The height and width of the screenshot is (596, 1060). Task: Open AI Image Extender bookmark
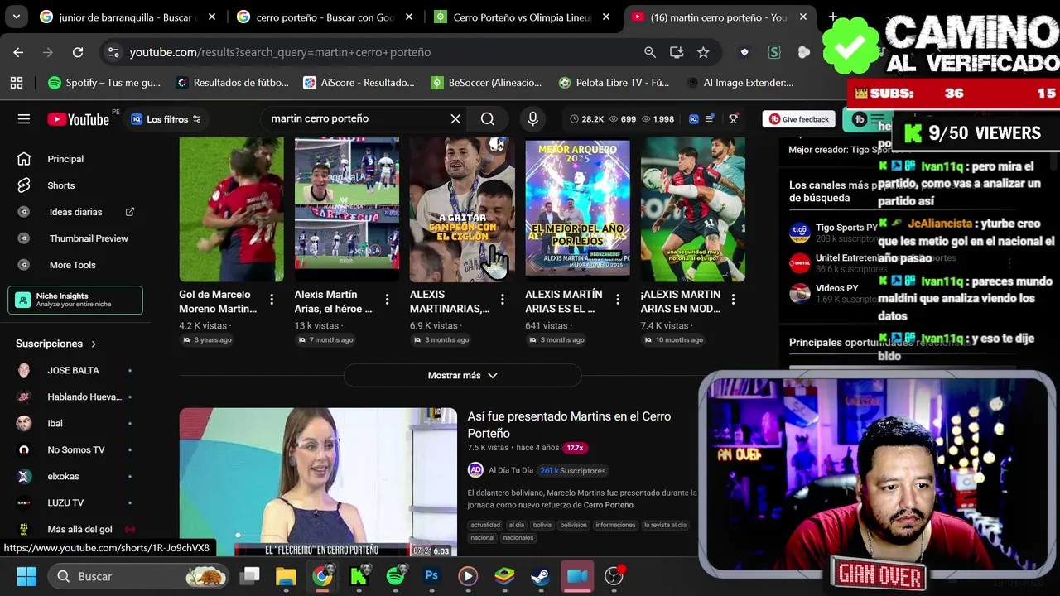(740, 83)
